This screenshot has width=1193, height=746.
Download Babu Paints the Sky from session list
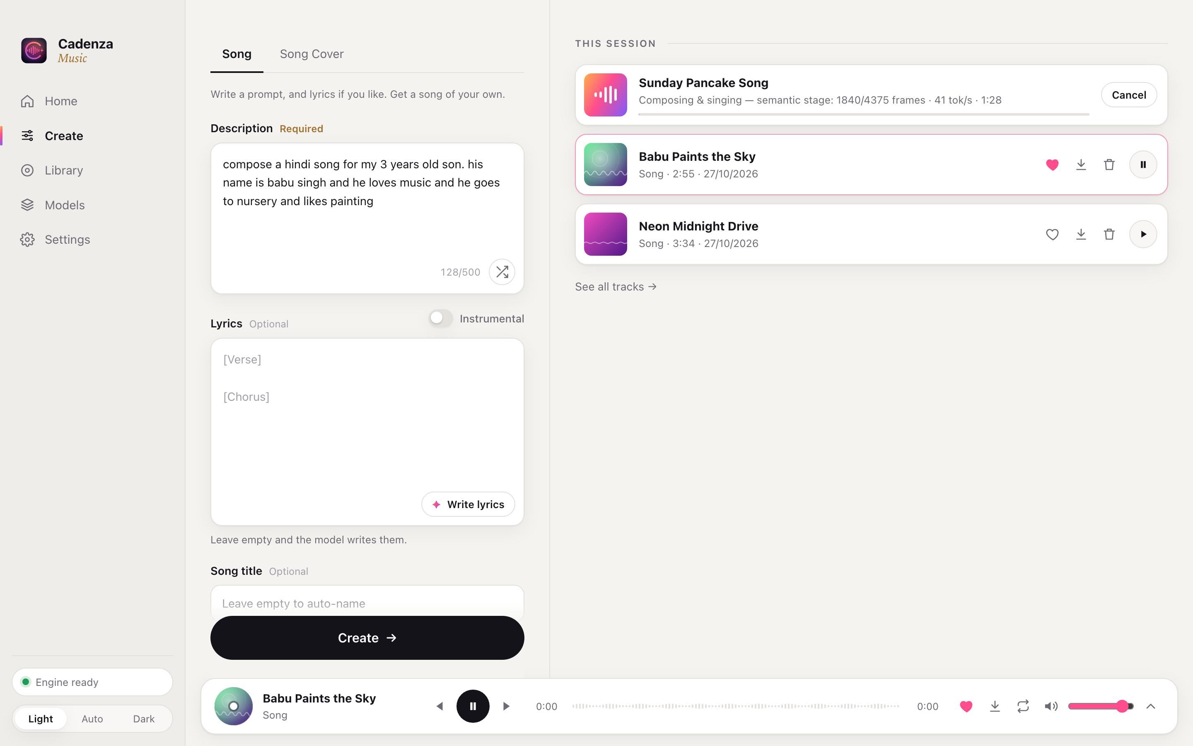(1081, 164)
